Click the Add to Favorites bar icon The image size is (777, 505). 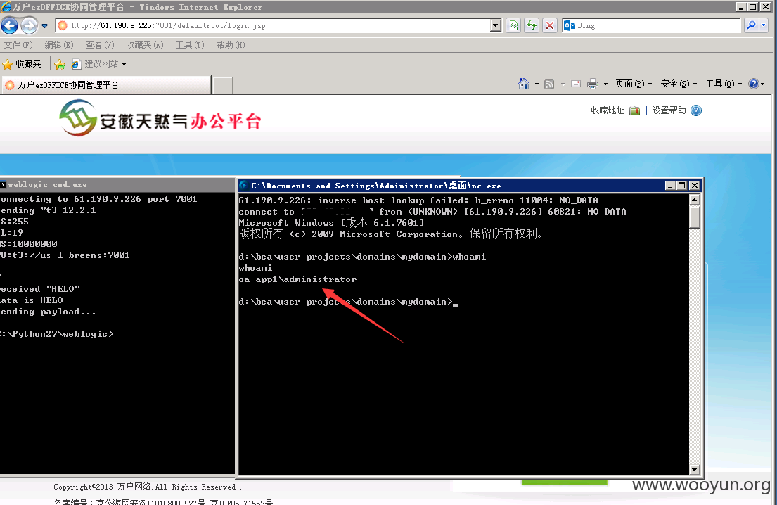[x=60, y=64]
